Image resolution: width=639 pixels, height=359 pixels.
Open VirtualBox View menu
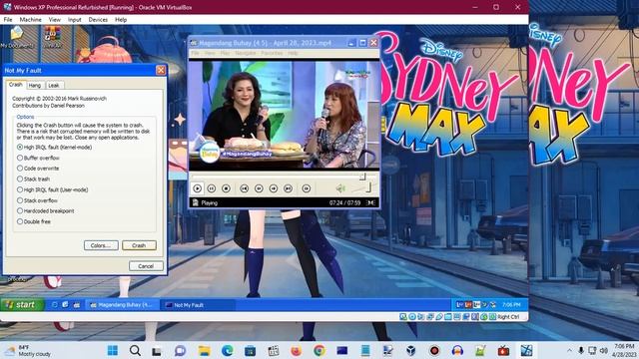tap(55, 20)
